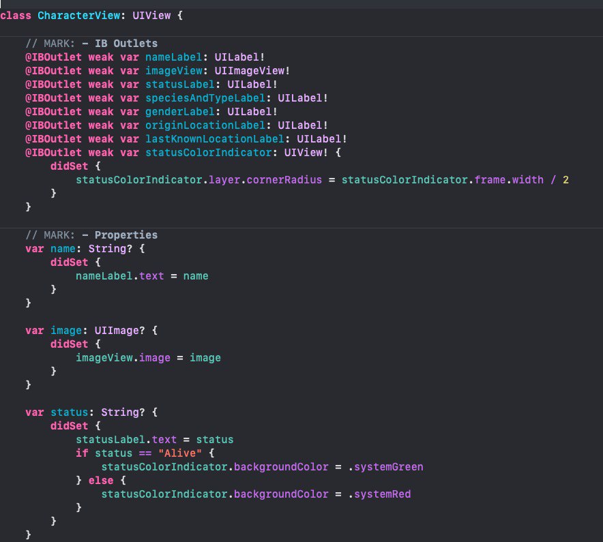The height and width of the screenshot is (542, 603).
Task: Click didSet under the status property
Action: (x=69, y=426)
